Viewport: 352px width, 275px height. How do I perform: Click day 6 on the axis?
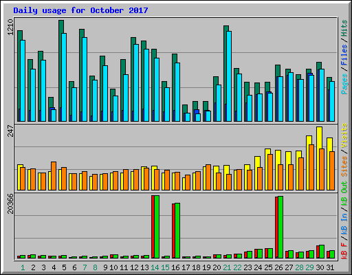click(x=74, y=267)
